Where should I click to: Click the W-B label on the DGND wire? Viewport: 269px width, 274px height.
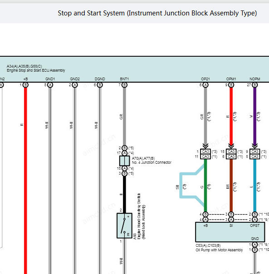[96, 125]
